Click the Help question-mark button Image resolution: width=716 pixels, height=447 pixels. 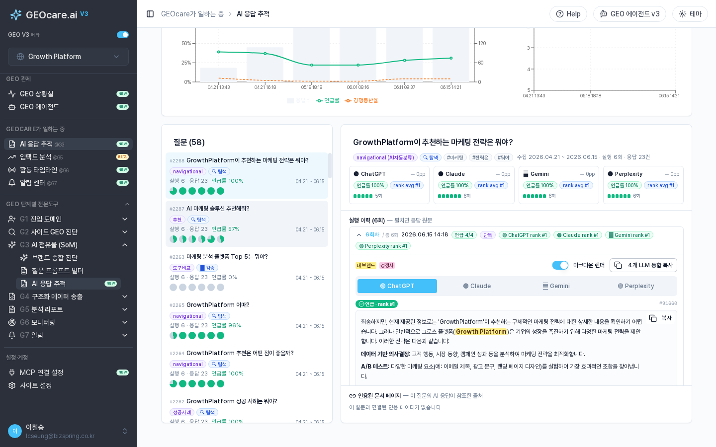coord(568,14)
